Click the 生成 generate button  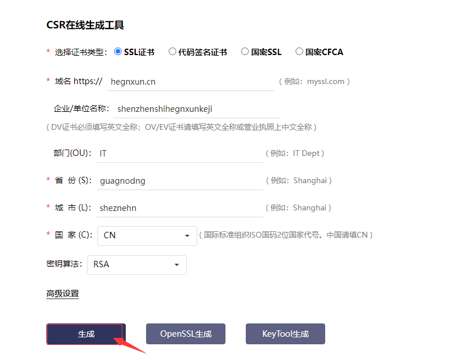click(85, 334)
